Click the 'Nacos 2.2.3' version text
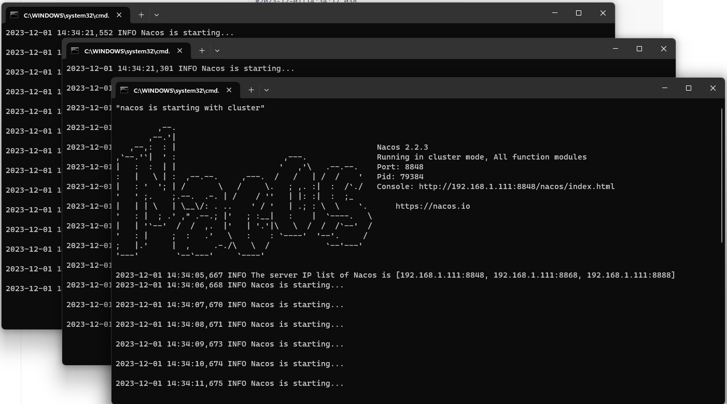 402,147
